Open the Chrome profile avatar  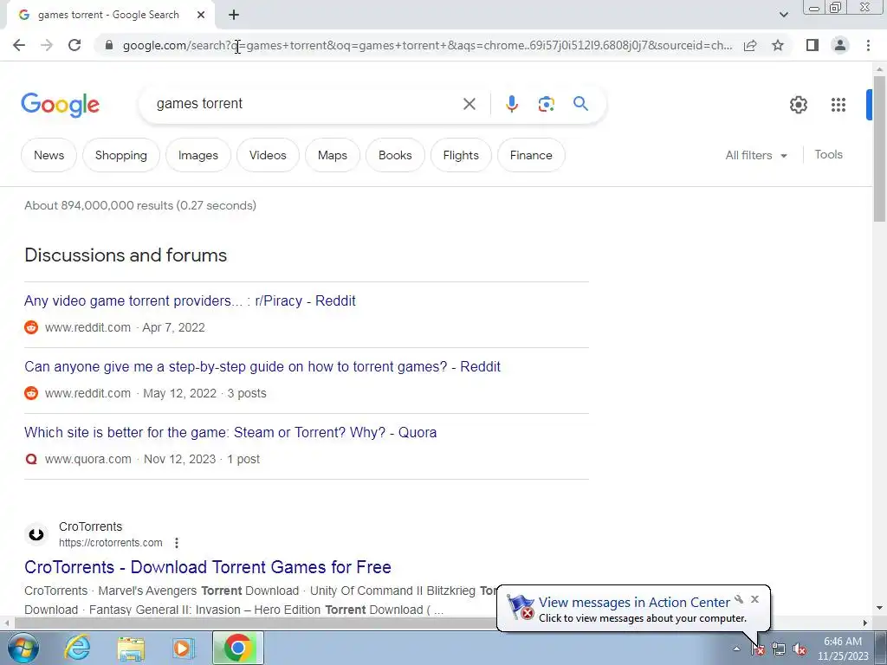(x=840, y=45)
